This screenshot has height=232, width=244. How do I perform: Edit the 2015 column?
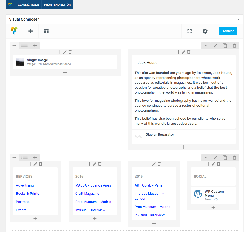pos(154,164)
